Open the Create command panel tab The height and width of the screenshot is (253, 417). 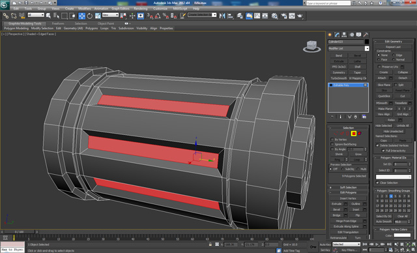point(330,35)
